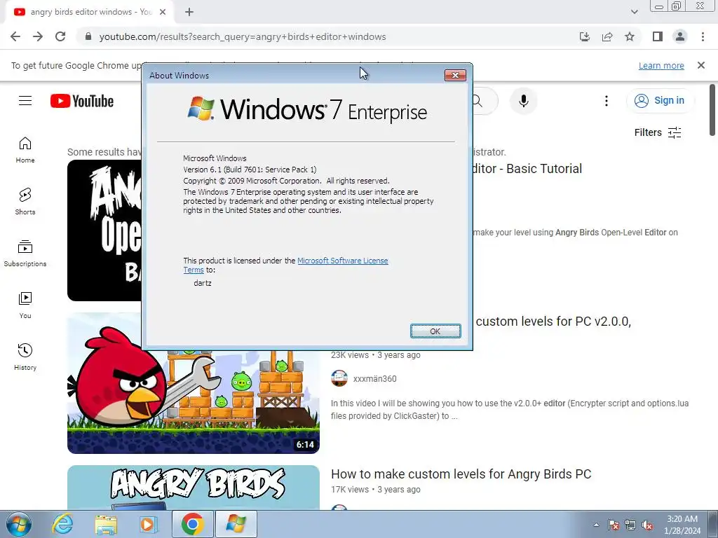Viewport: 718px width, 538px height.
Task: Go forward in Chrome history
Action: 38,36
